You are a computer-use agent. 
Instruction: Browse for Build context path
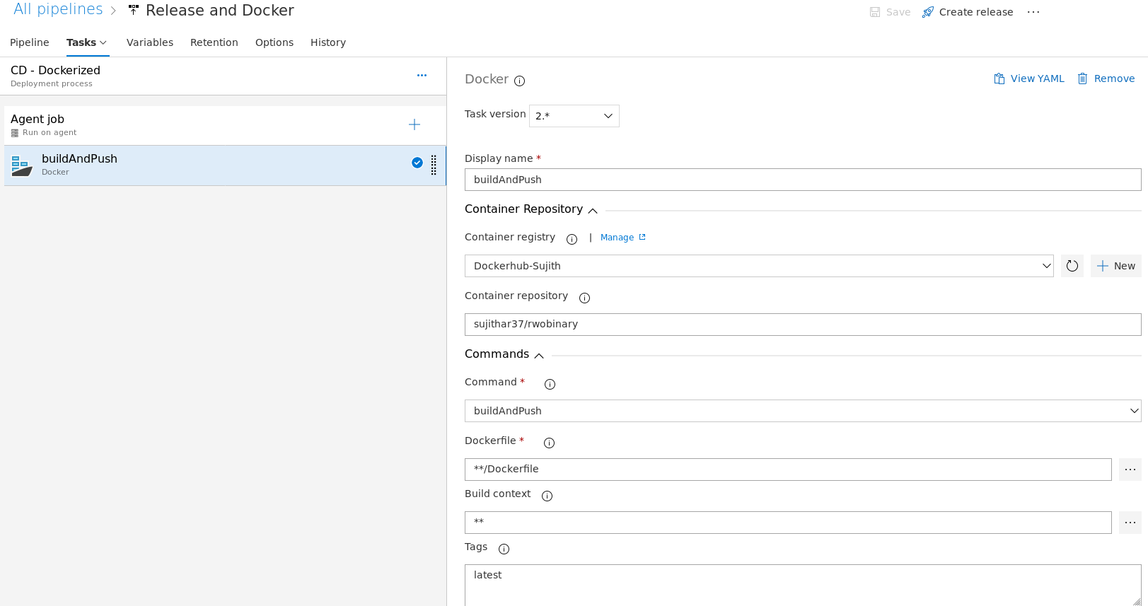1130,523
